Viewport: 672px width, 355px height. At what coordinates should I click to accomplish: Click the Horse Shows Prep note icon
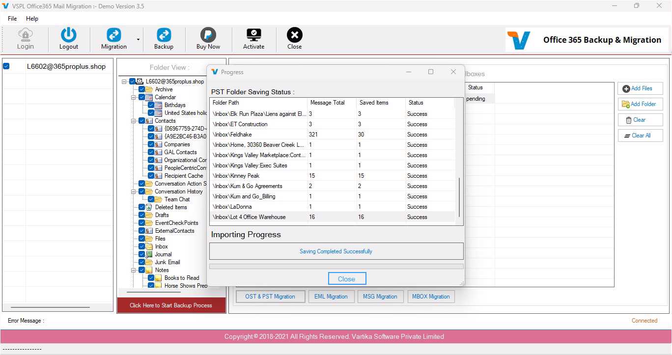click(x=159, y=286)
